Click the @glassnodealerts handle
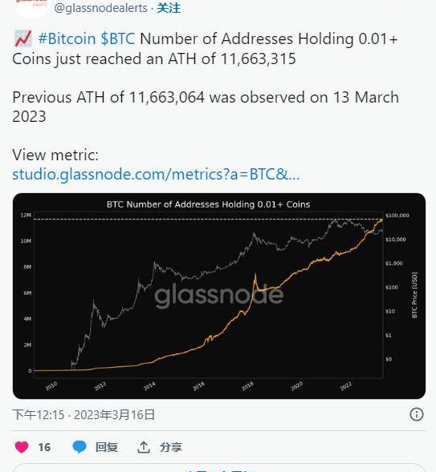Screen dimensions: 436x472 tap(100, 8)
